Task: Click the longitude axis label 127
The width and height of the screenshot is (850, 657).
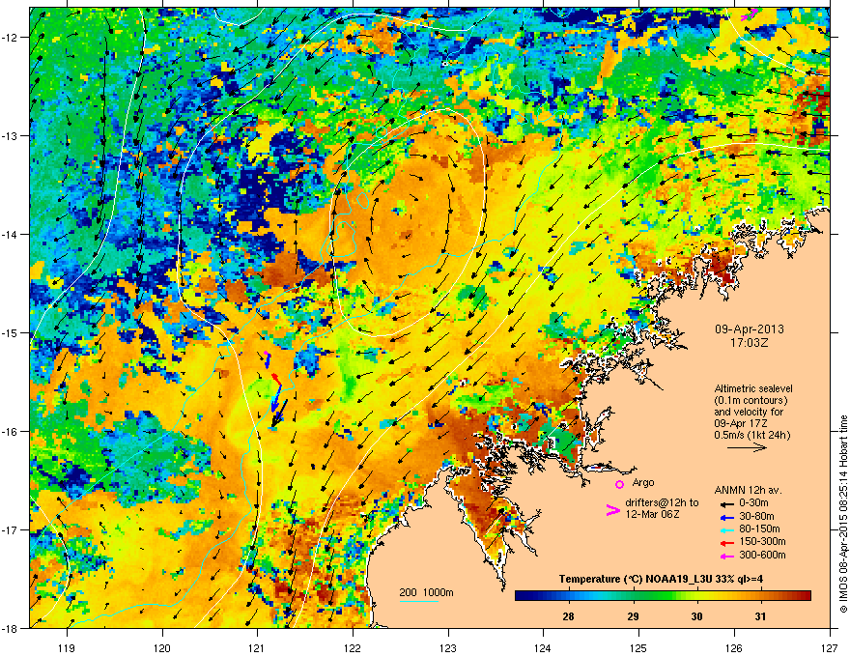Action: 830,647
